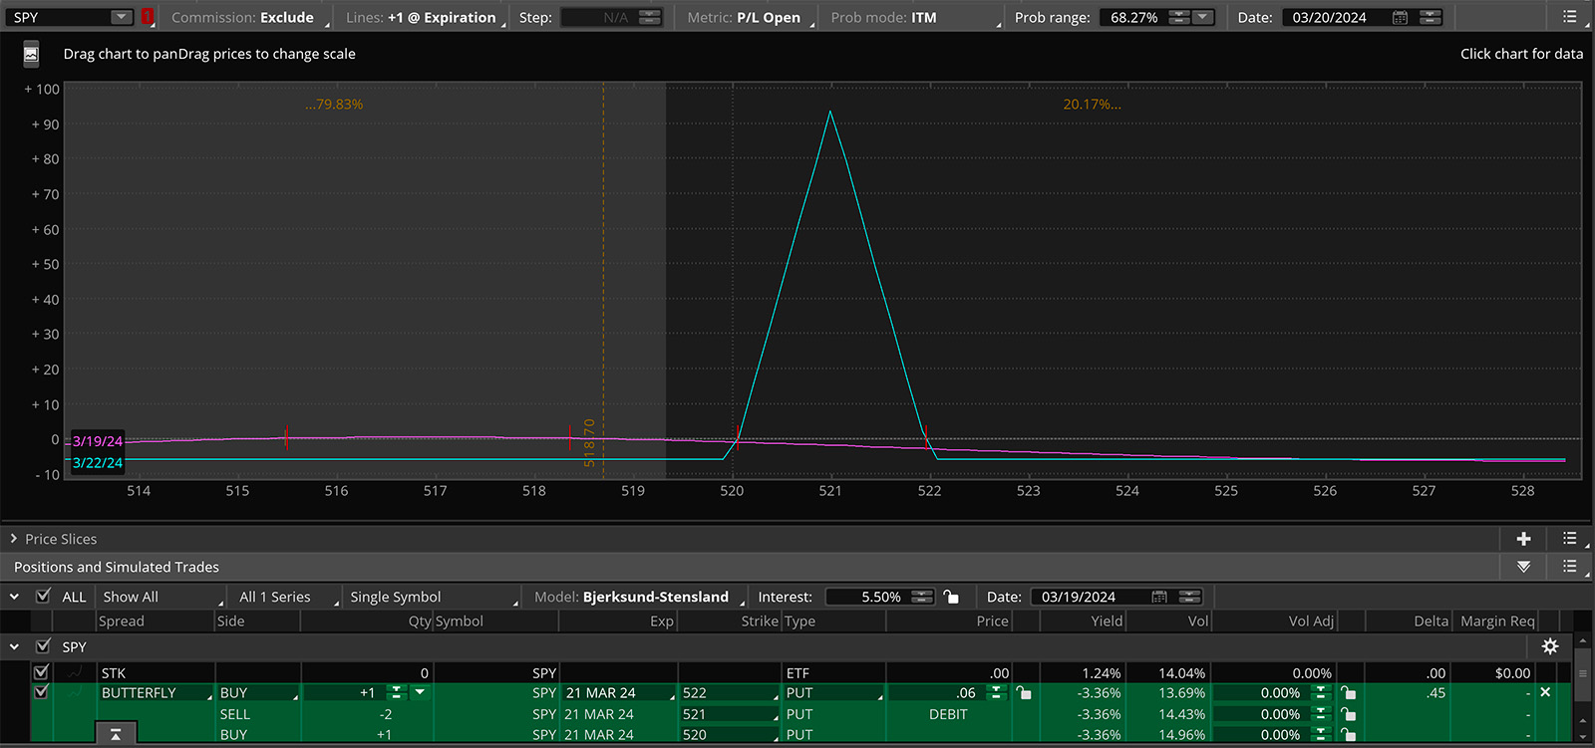Screen dimensions: 1595x748
Task: Remove the BUTTERFLY simulated trade with X
Action: tap(1545, 692)
